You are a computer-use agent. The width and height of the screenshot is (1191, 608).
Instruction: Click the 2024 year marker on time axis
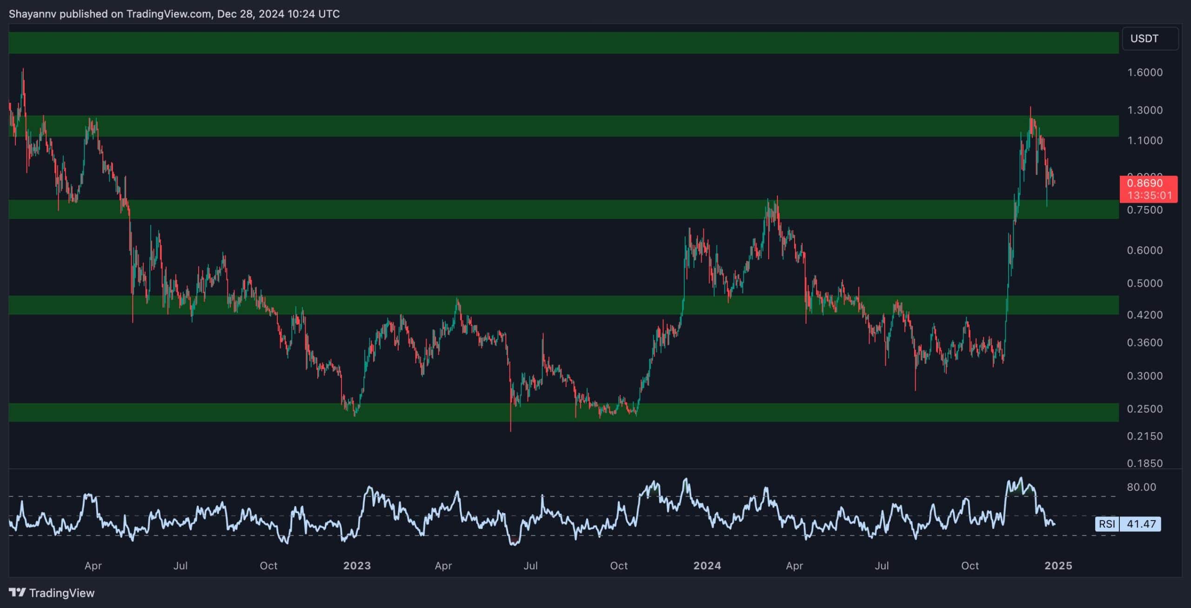(707, 566)
